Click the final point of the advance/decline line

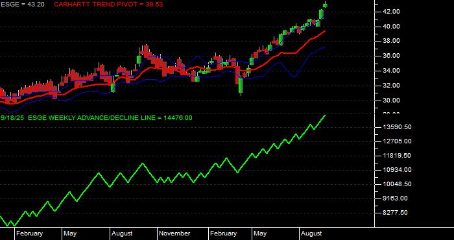(x=325, y=115)
